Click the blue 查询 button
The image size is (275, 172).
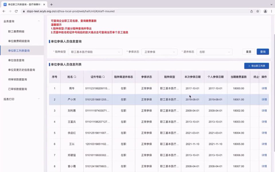[x=263, y=52]
